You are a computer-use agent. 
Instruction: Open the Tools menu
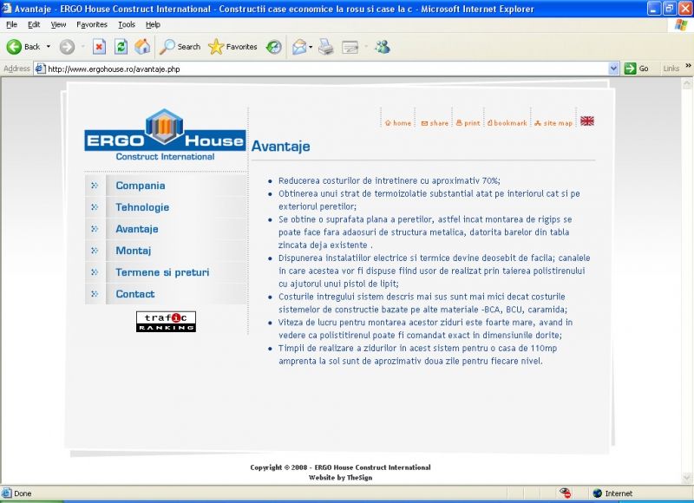point(127,24)
